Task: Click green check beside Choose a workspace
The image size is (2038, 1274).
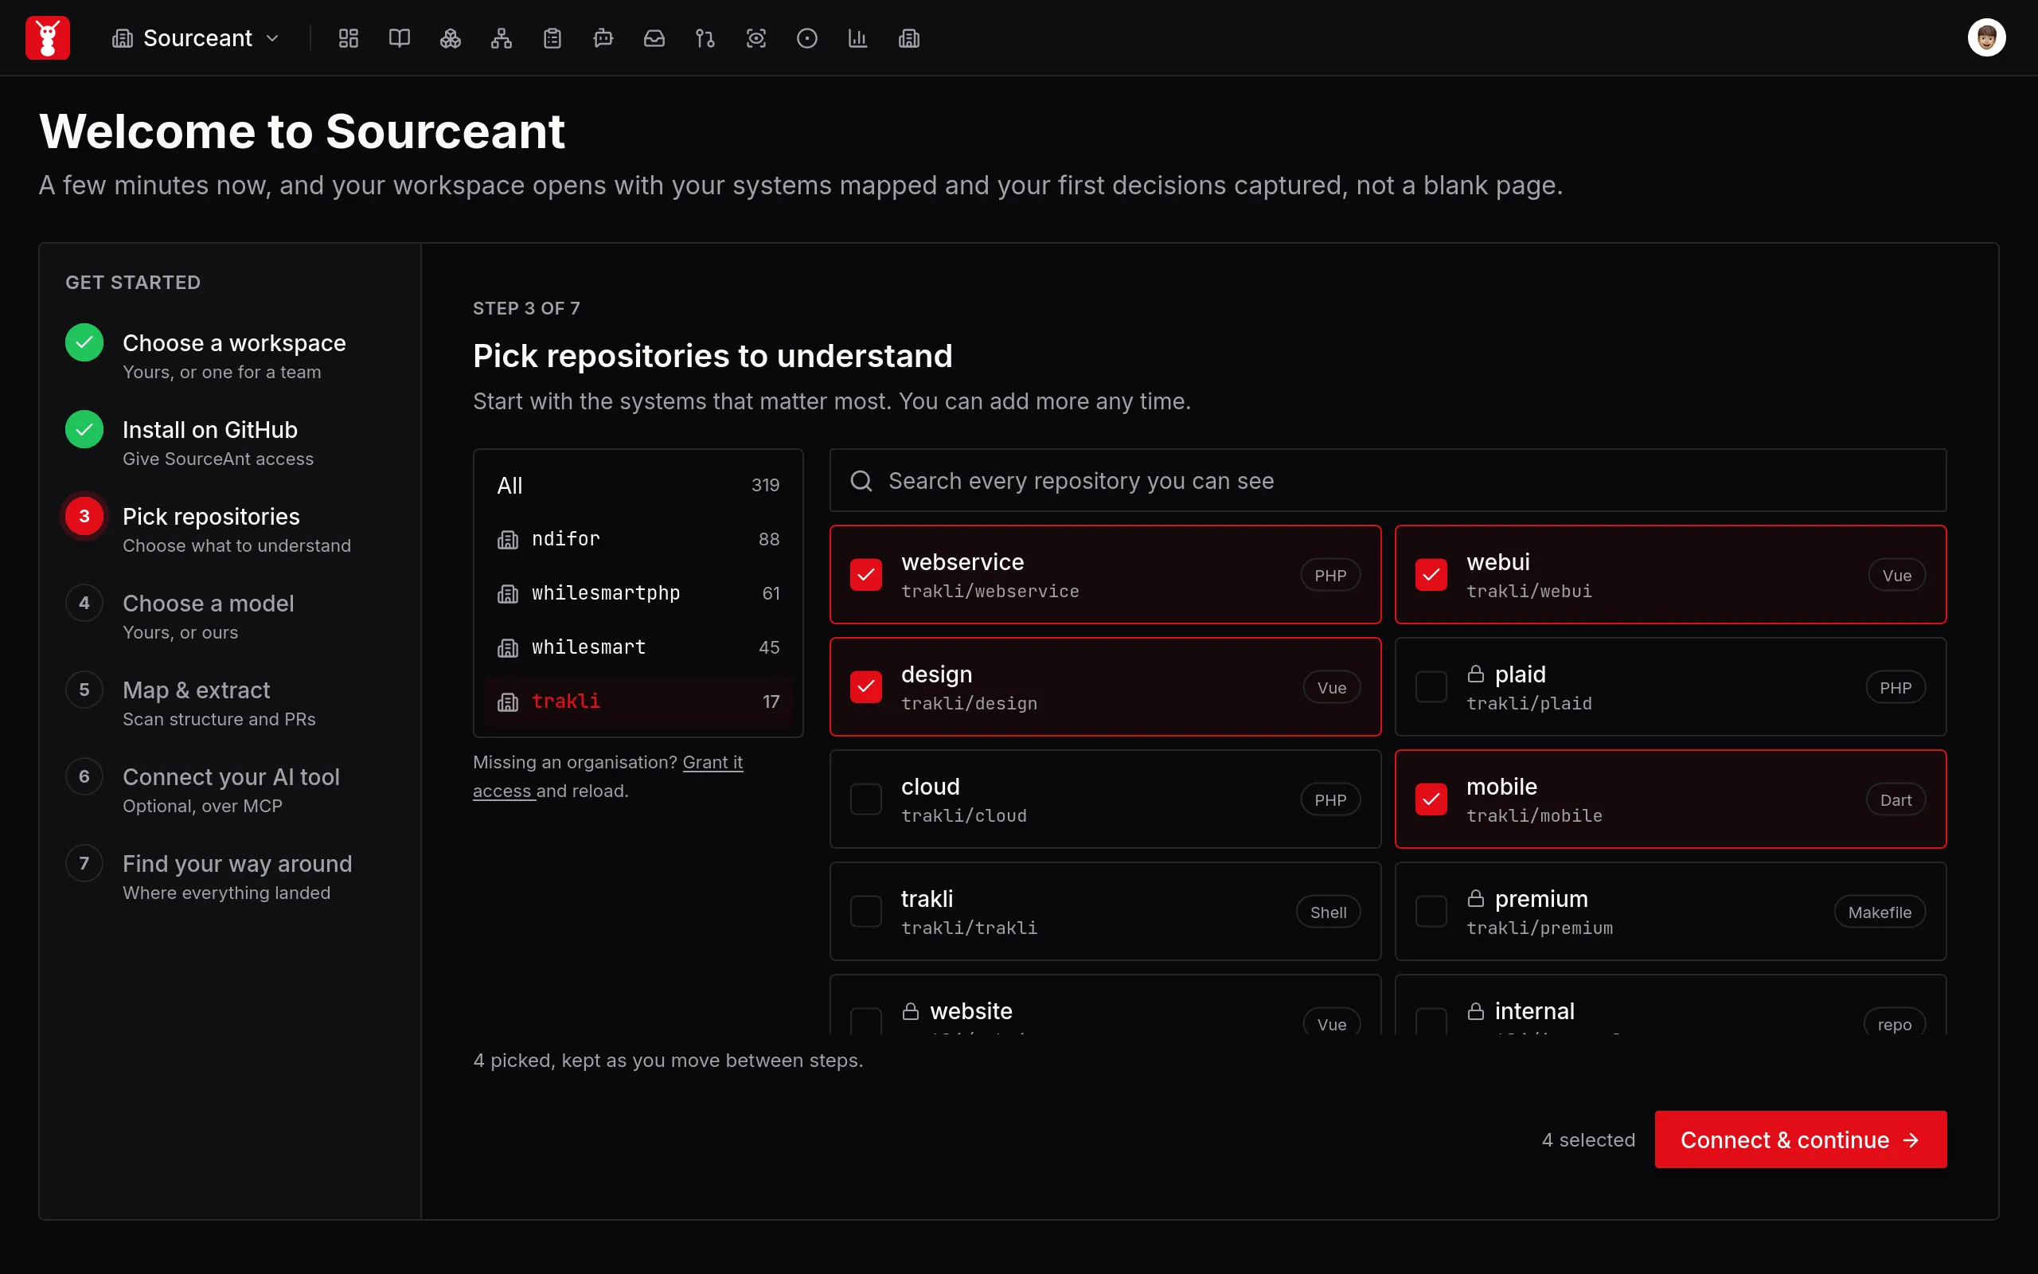Action: tap(84, 342)
